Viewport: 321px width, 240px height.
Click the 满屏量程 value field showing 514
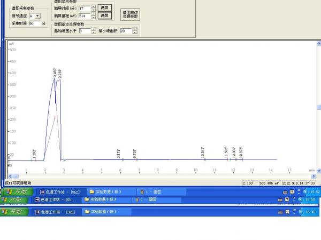tap(85, 16)
